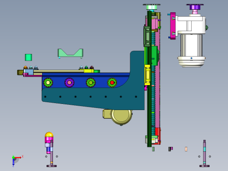Click the green origin ball of the axis triad
The width and height of the screenshot is (228, 171).
pos(13,157)
